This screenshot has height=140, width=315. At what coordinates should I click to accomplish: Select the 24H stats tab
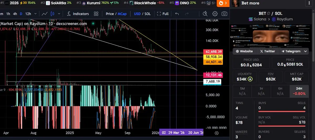pos(299,91)
